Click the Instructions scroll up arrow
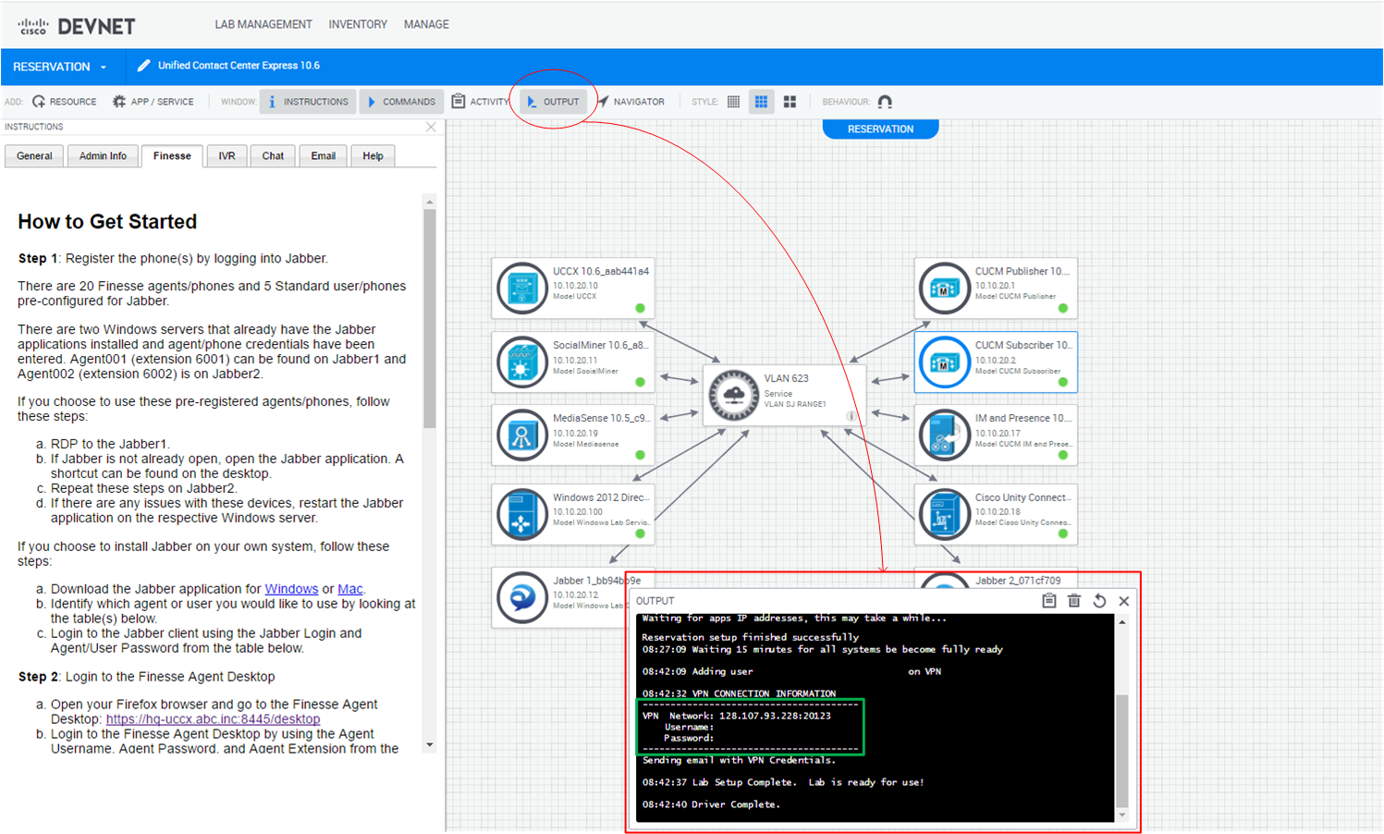 (430, 202)
